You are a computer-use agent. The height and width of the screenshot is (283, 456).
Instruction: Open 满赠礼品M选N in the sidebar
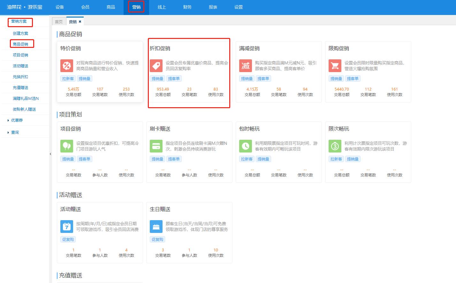click(26, 99)
